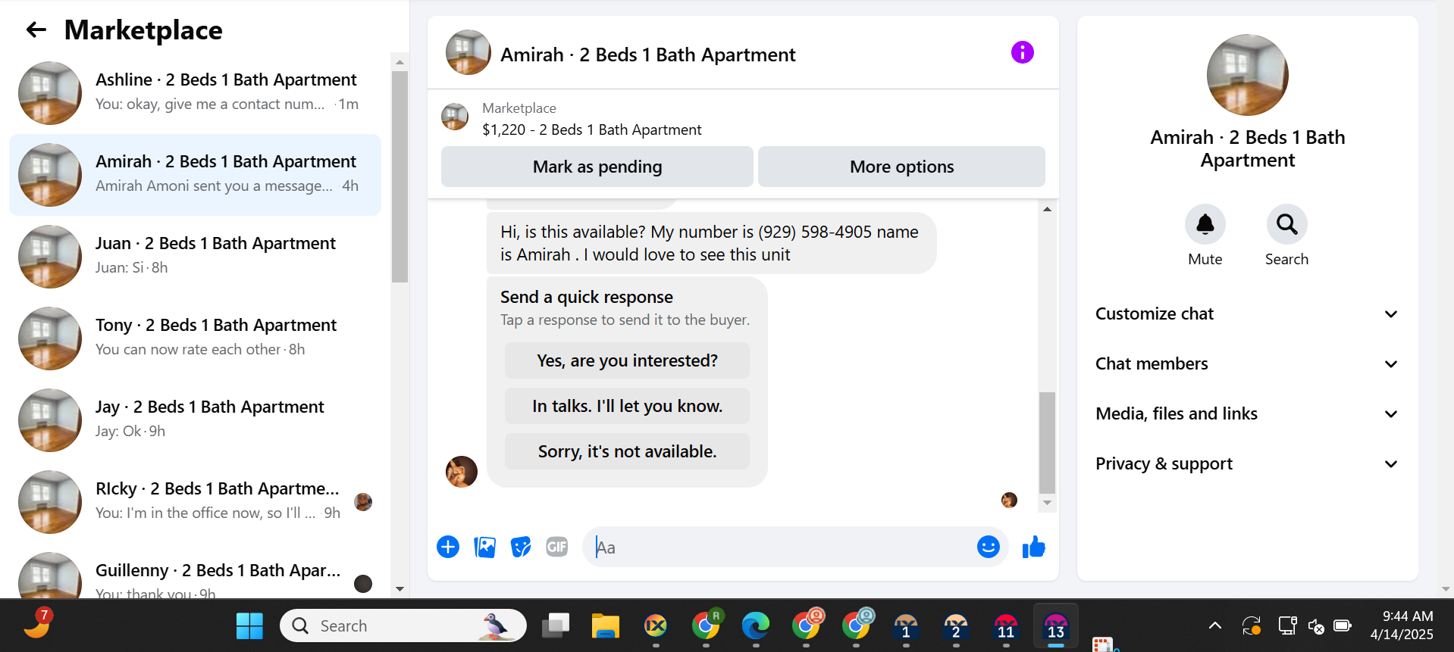The height and width of the screenshot is (652, 1454).
Task: Open more actions plus icon
Action: (x=448, y=547)
